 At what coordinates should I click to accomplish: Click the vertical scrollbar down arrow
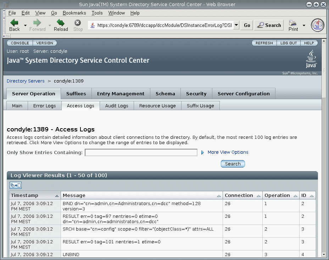click(324, 255)
